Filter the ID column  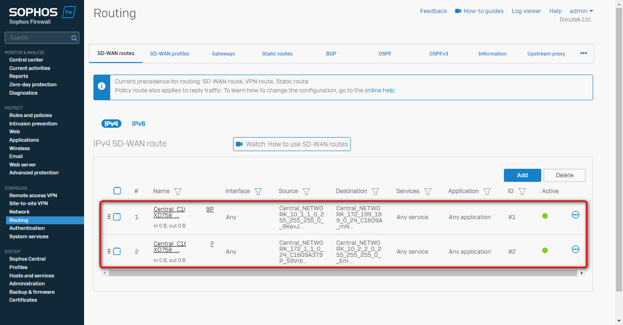point(522,191)
